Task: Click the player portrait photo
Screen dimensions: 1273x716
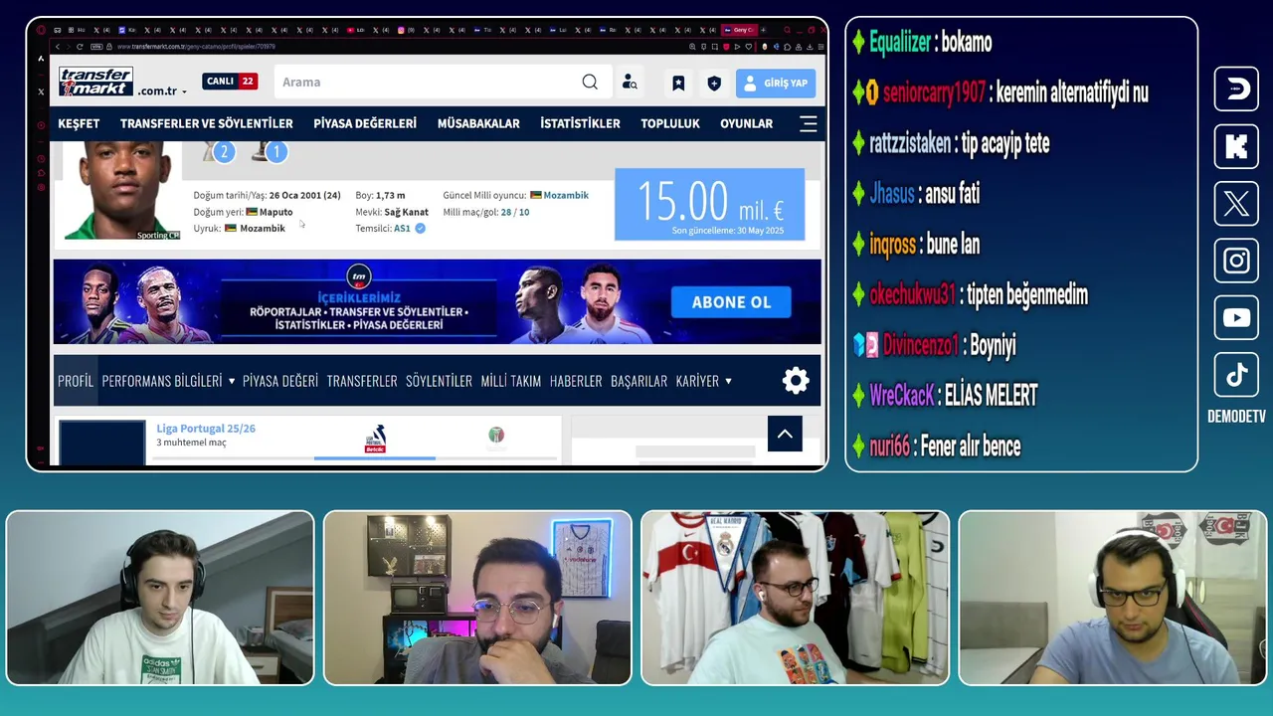Action: click(x=123, y=190)
